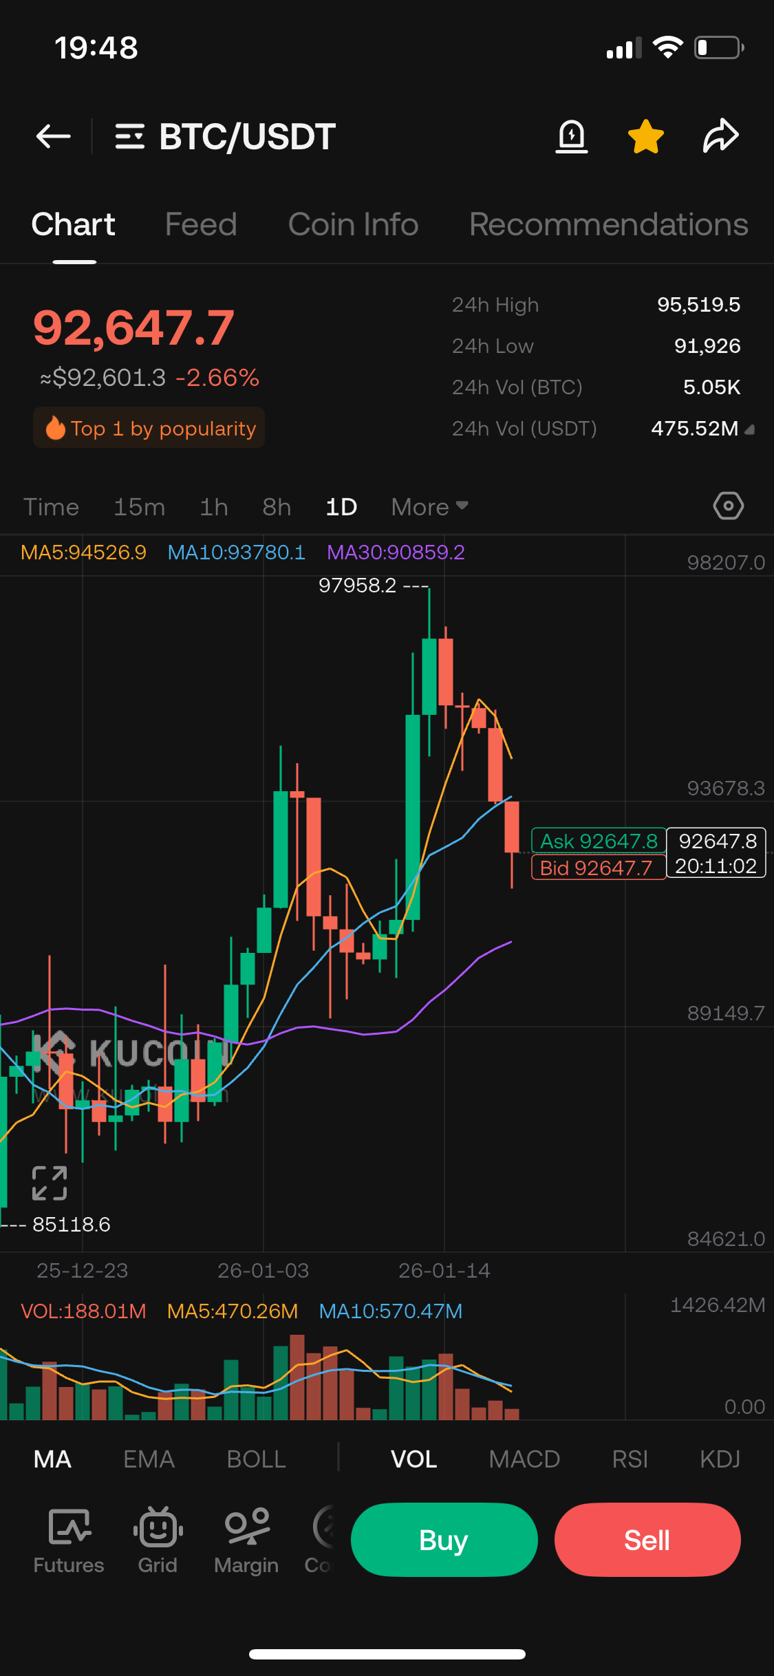Select the 15m interval
The height and width of the screenshot is (1676, 774).
pyautogui.click(x=140, y=507)
